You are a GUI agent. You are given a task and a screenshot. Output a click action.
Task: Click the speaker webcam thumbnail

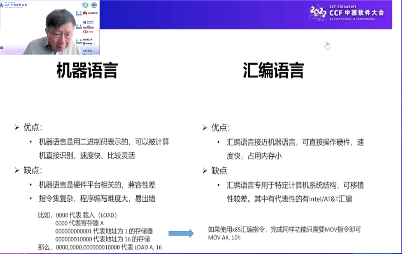50,27
